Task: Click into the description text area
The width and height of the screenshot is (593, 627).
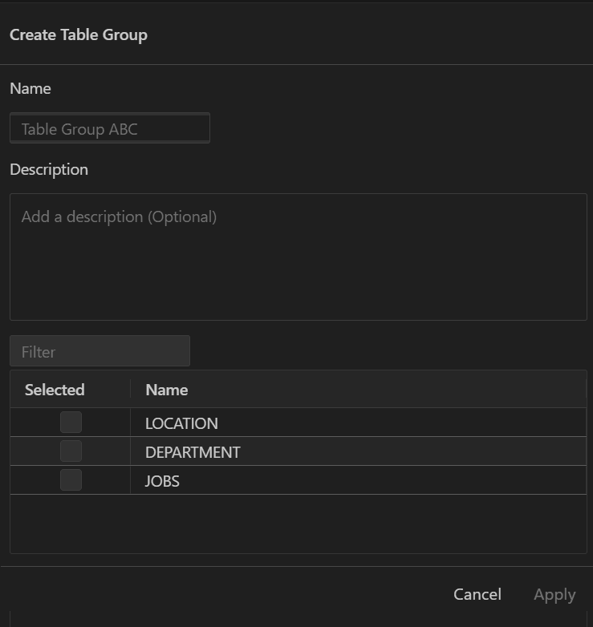Action: [x=298, y=257]
